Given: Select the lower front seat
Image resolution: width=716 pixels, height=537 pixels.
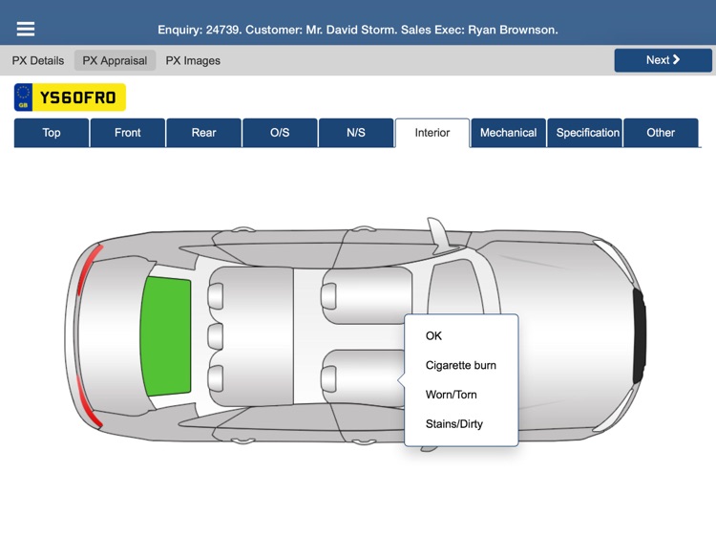Looking at the screenshot, I should 363,377.
